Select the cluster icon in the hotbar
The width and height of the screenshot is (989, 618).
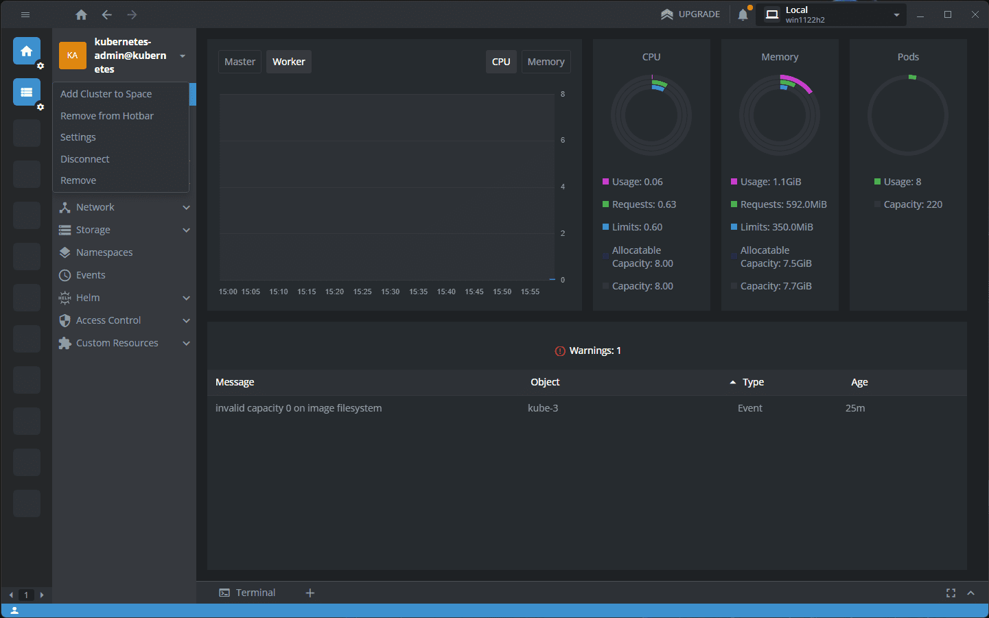pyautogui.click(x=26, y=92)
